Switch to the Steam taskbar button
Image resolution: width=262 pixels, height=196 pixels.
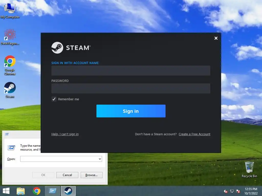coord(68,191)
